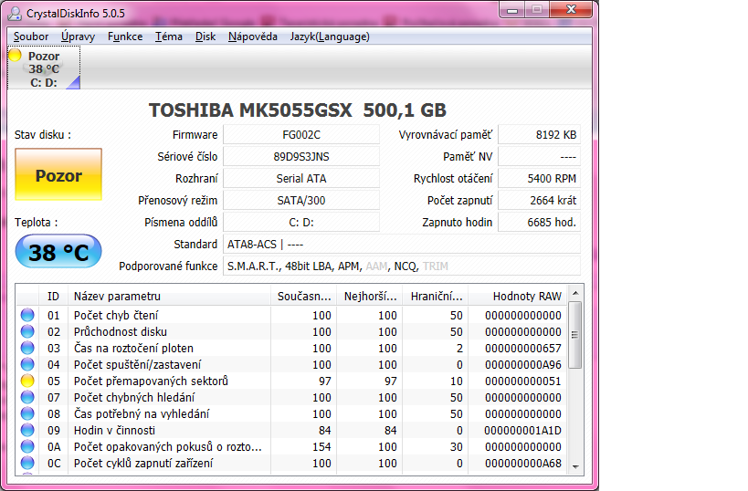Click the ID column header
Image resolution: width=748 pixels, height=491 pixels.
pyautogui.click(x=53, y=296)
